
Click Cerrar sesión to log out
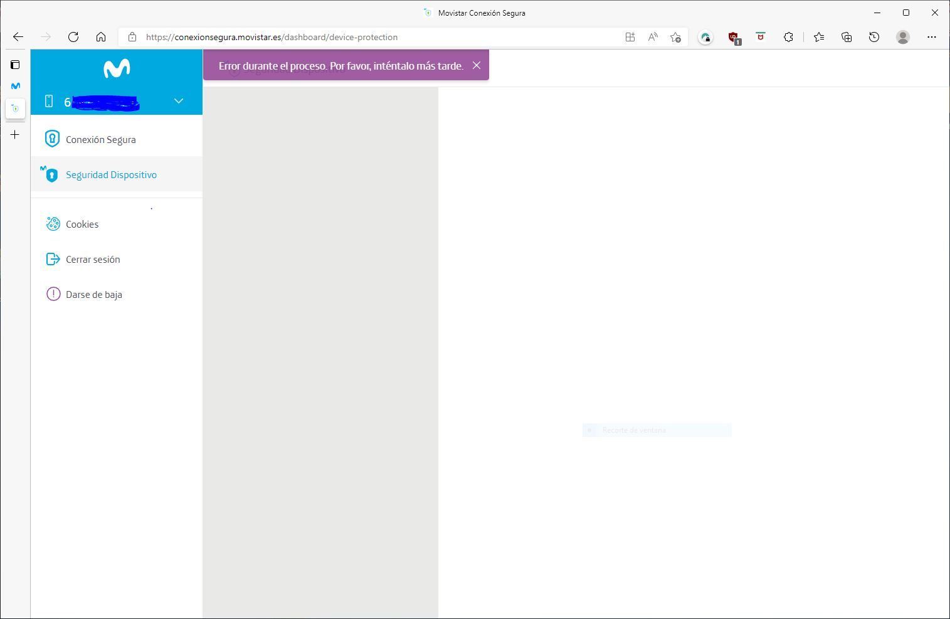tap(93, 259)
